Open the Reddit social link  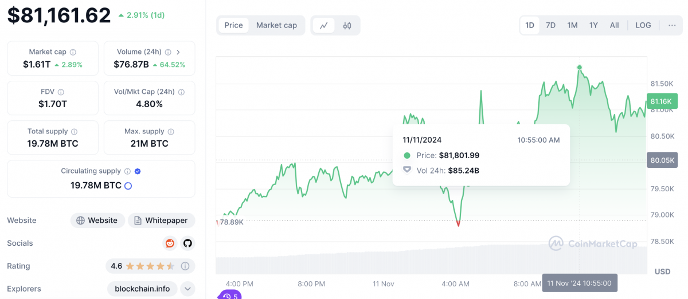[x=170, y=243]
